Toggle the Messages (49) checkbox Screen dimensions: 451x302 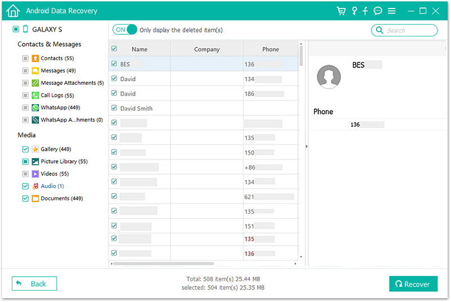[25, 70]
